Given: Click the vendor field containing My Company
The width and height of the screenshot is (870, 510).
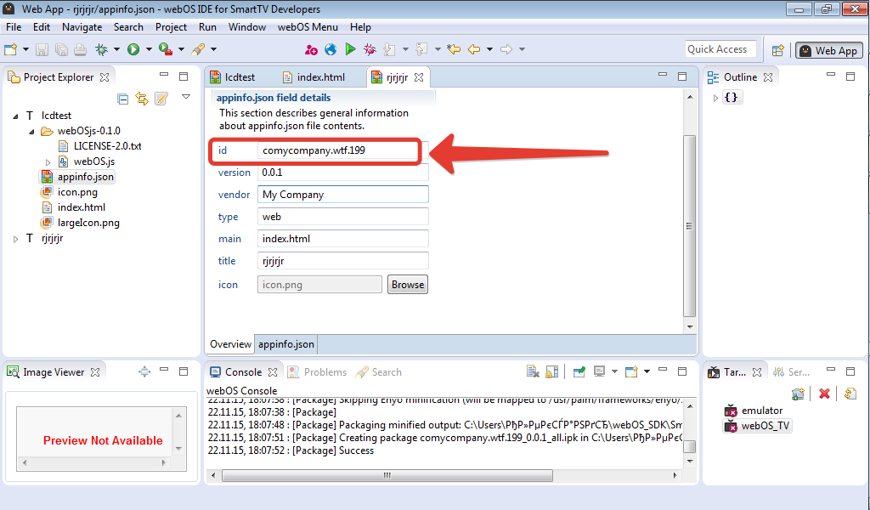Looking at the screenshot, I should [x=342, y=195].
